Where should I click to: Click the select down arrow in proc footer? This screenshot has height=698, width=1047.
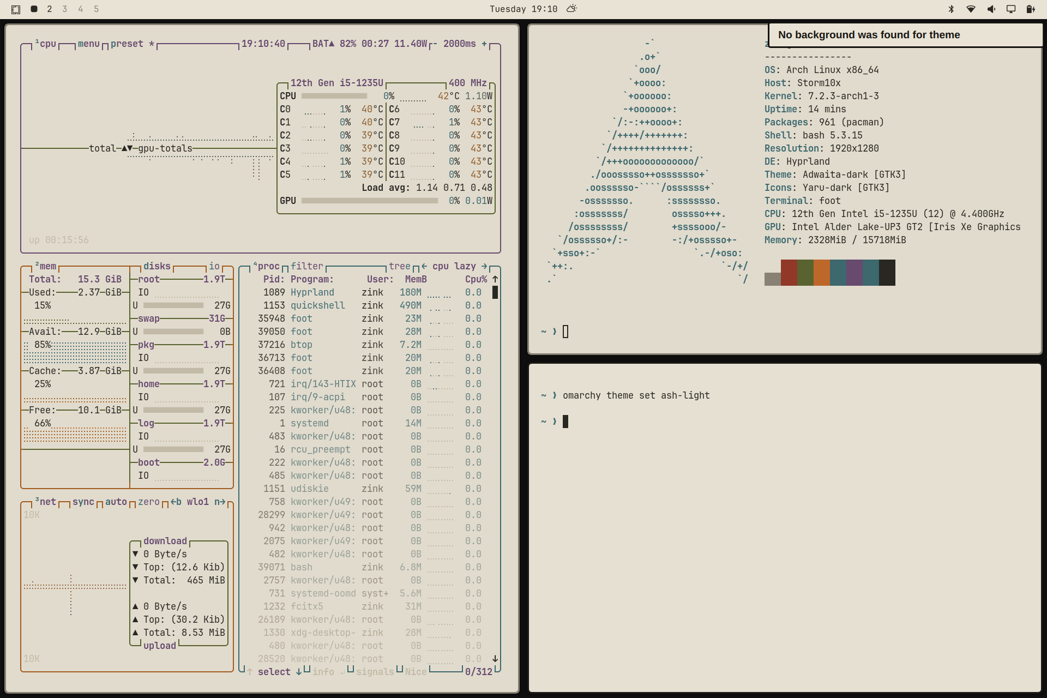(299, 672)
